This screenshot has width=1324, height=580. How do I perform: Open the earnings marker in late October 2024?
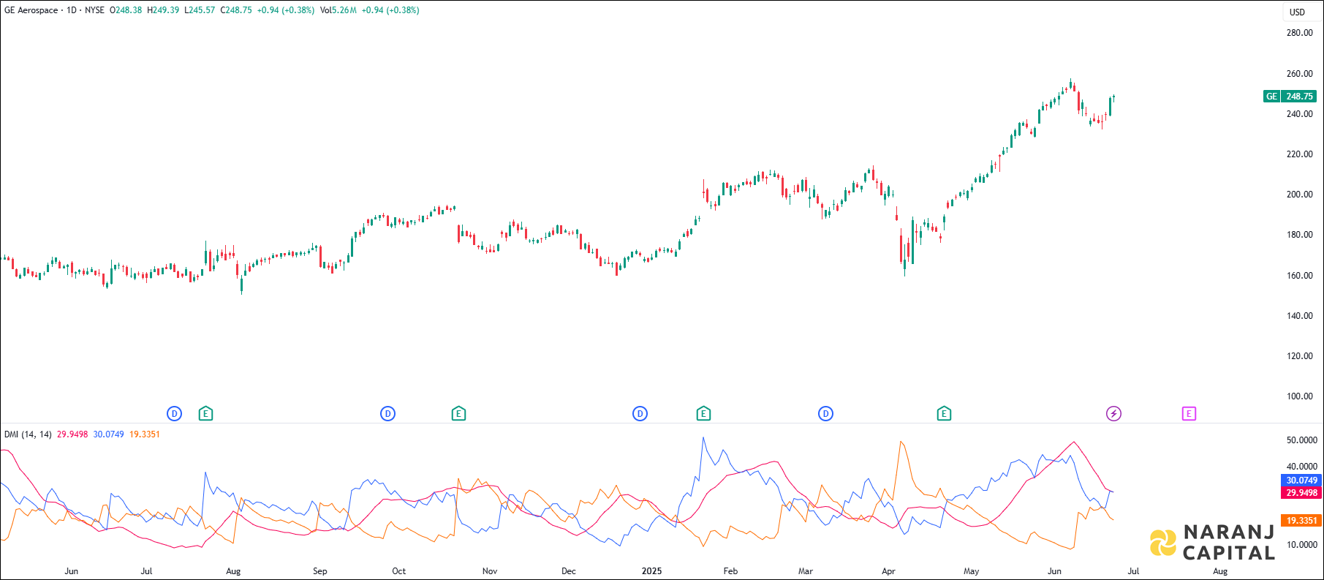[x=458, y=414]
